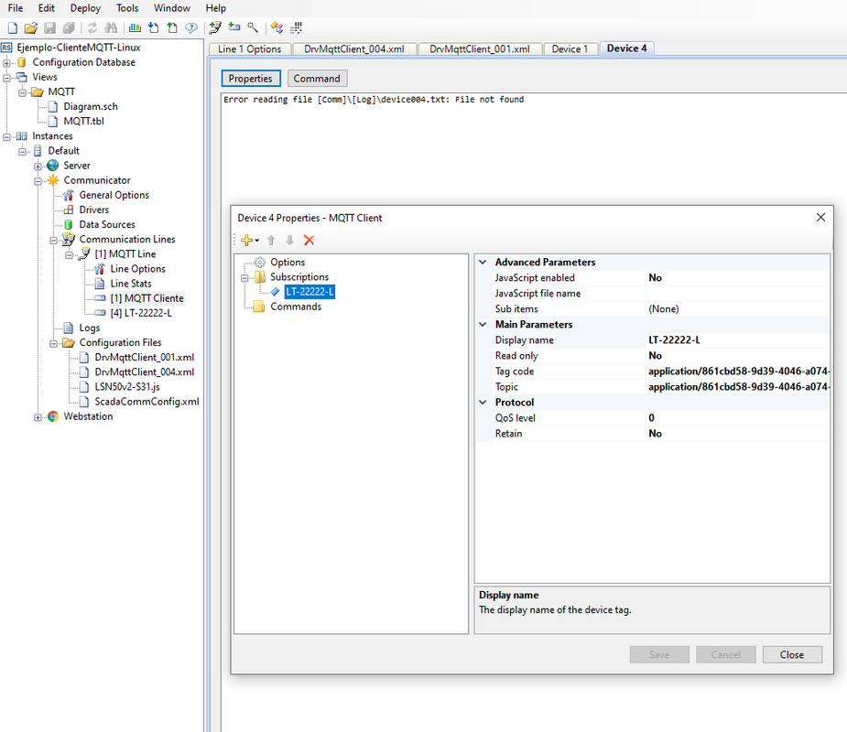Open the Window menu
Viewport: 847px width, 732px height.
(172, 8)
